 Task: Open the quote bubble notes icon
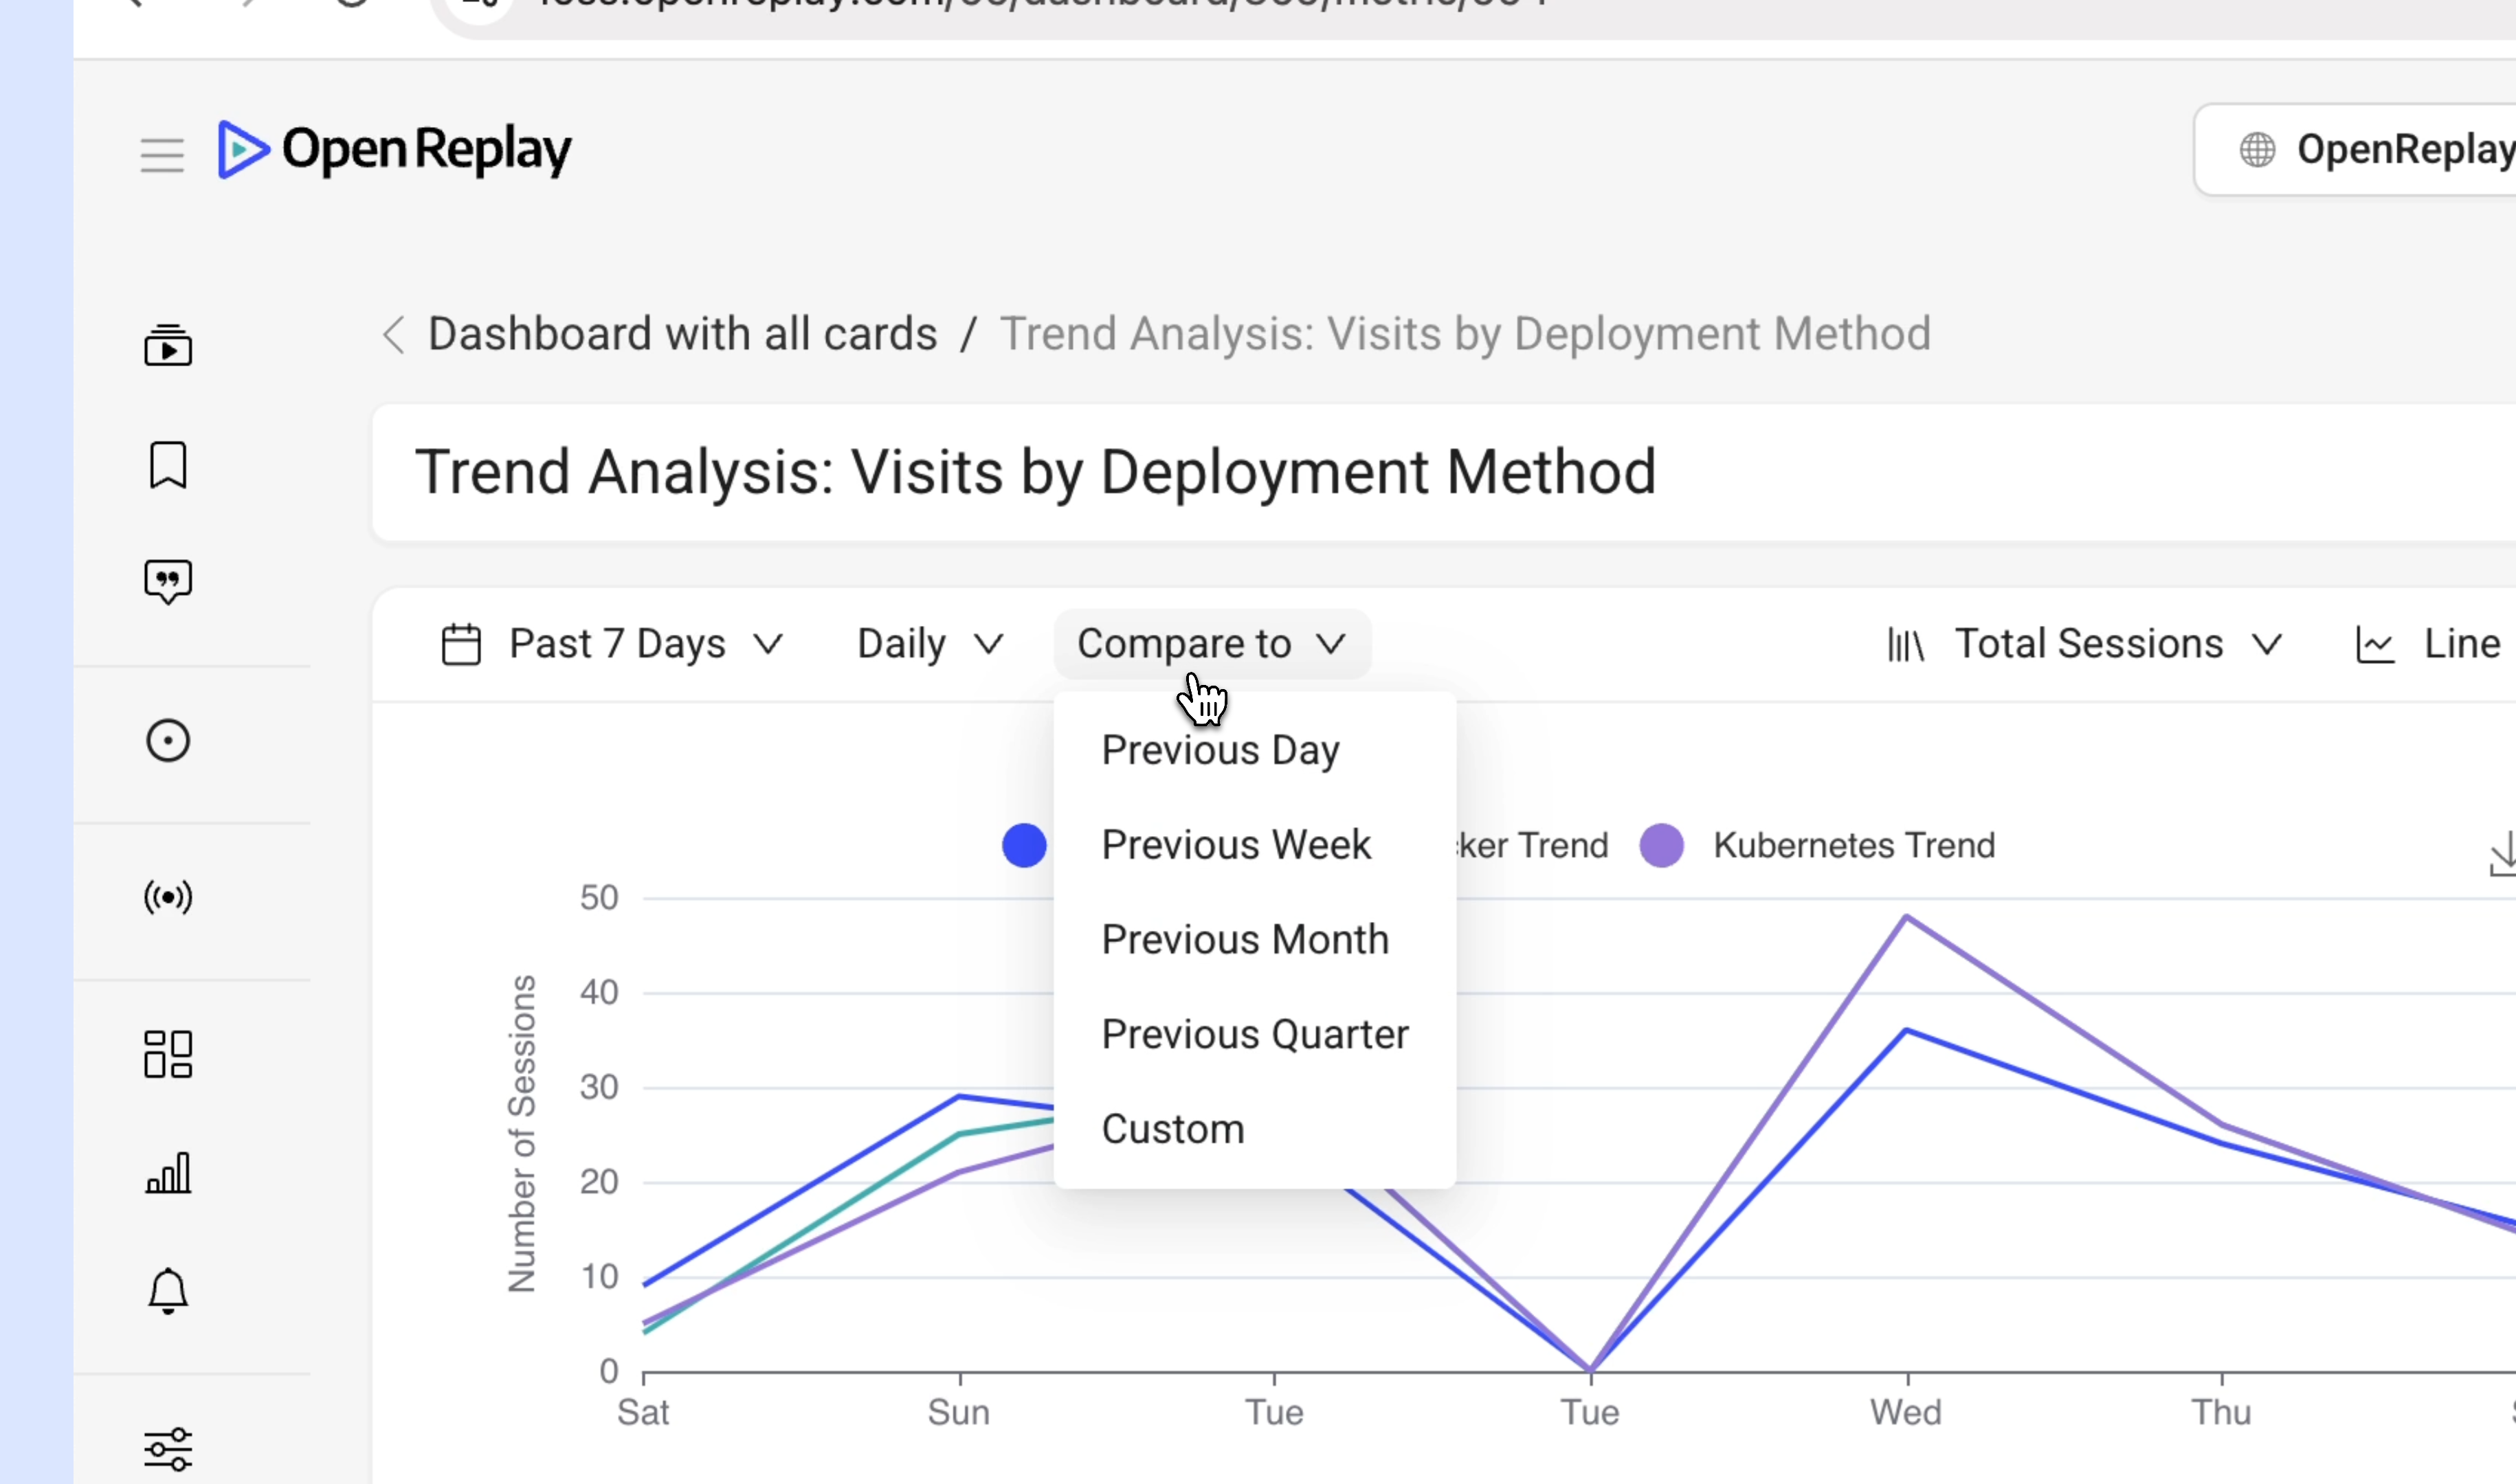pyautogui.click(x=168, y=582)
